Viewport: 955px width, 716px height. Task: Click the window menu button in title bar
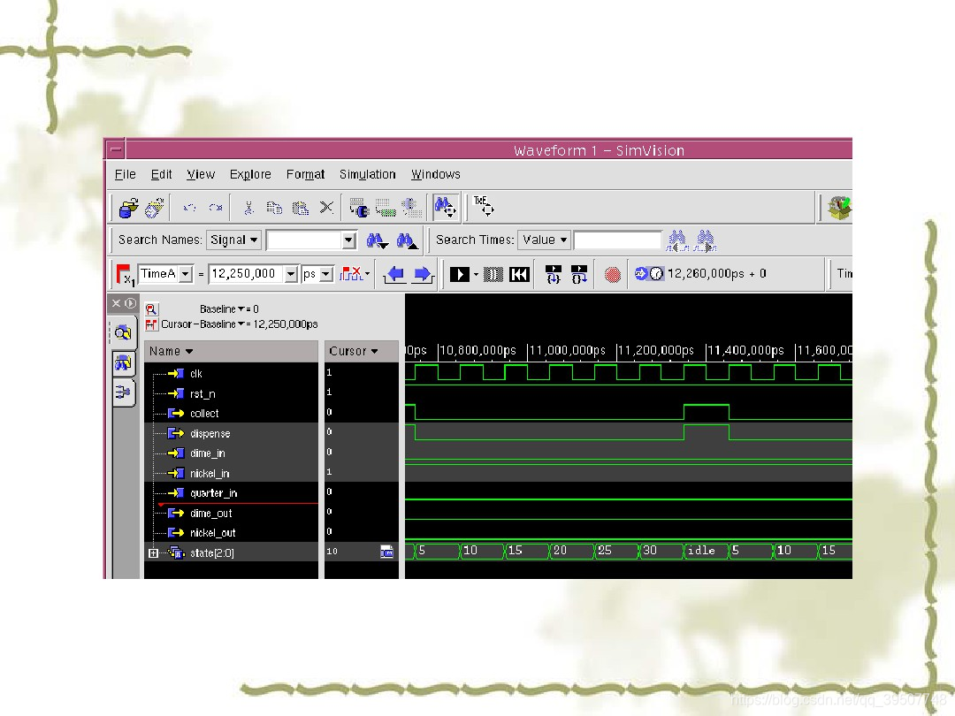[x=115, y=149]
